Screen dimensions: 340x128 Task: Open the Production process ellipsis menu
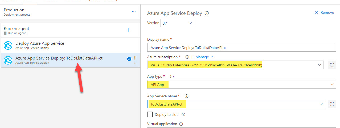[x=134, y=11]
